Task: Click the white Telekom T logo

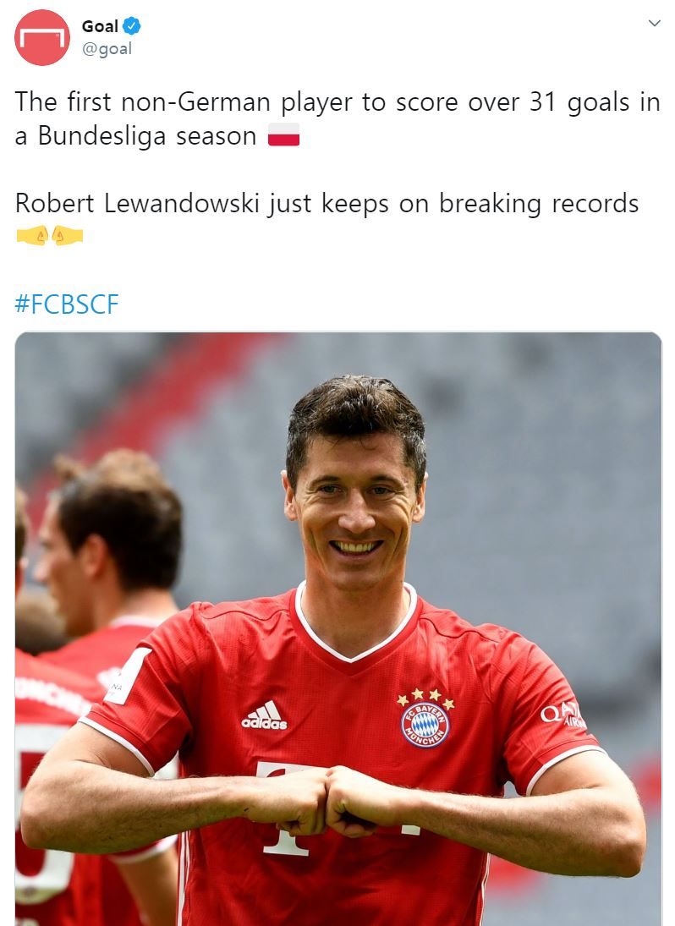Action: click(284, 809)
